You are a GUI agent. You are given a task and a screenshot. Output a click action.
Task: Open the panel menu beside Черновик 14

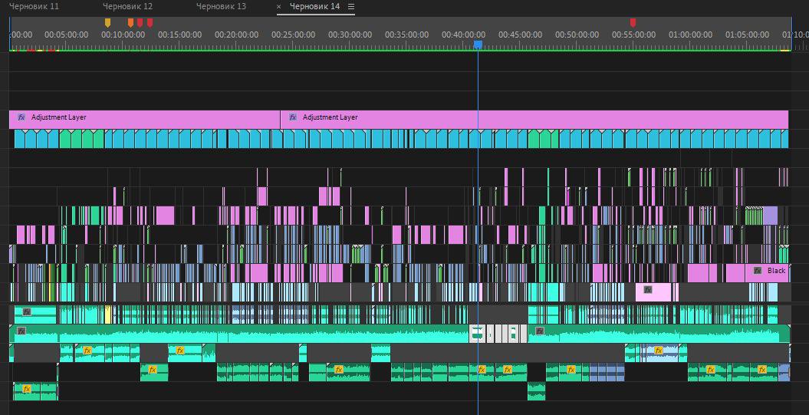pyautogui.click(x=351, y=7)
